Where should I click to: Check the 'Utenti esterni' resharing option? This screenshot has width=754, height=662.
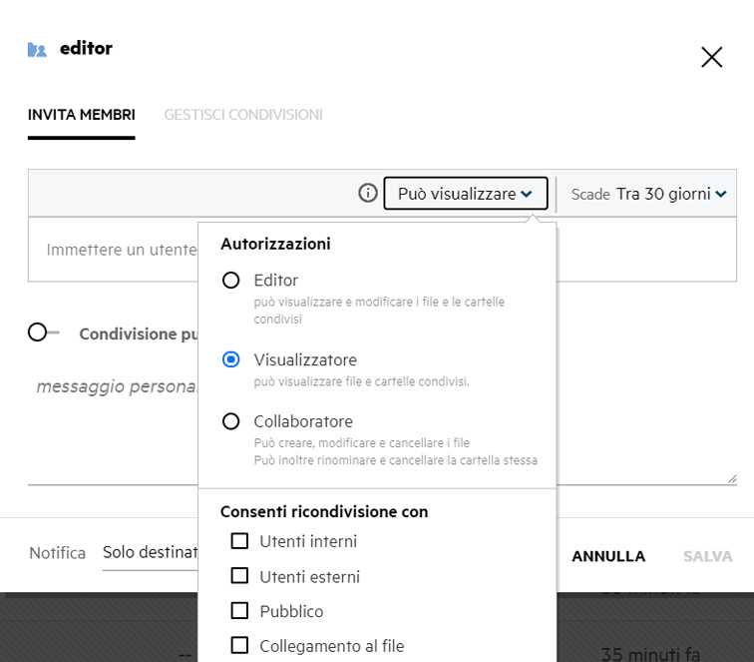point(239,576)
